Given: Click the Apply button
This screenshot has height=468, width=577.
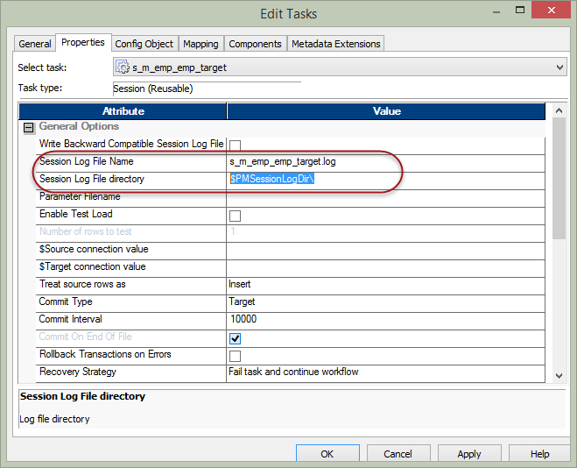Looking at the screenshot, I should pyautogui.click(x=469, y=454).
